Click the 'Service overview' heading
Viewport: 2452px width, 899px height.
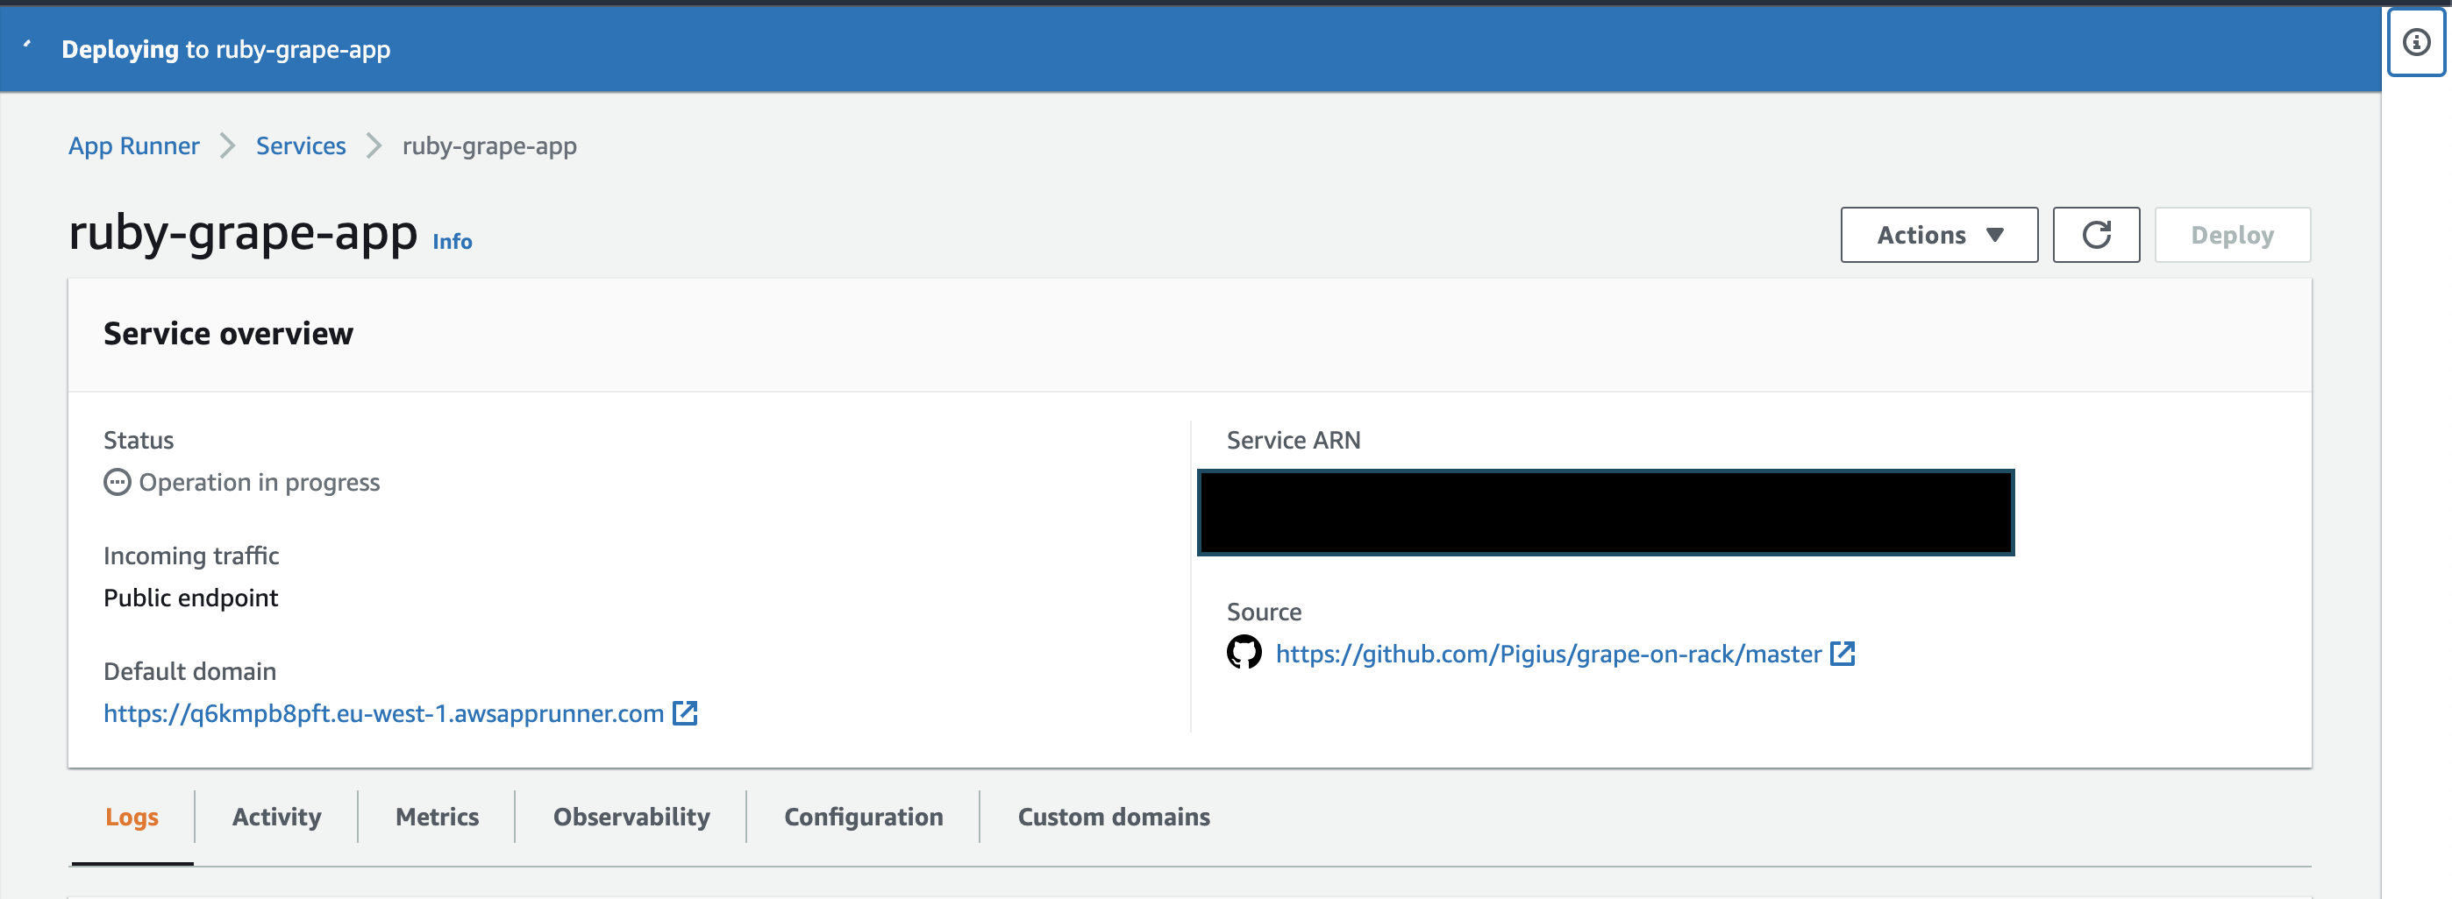228,334
